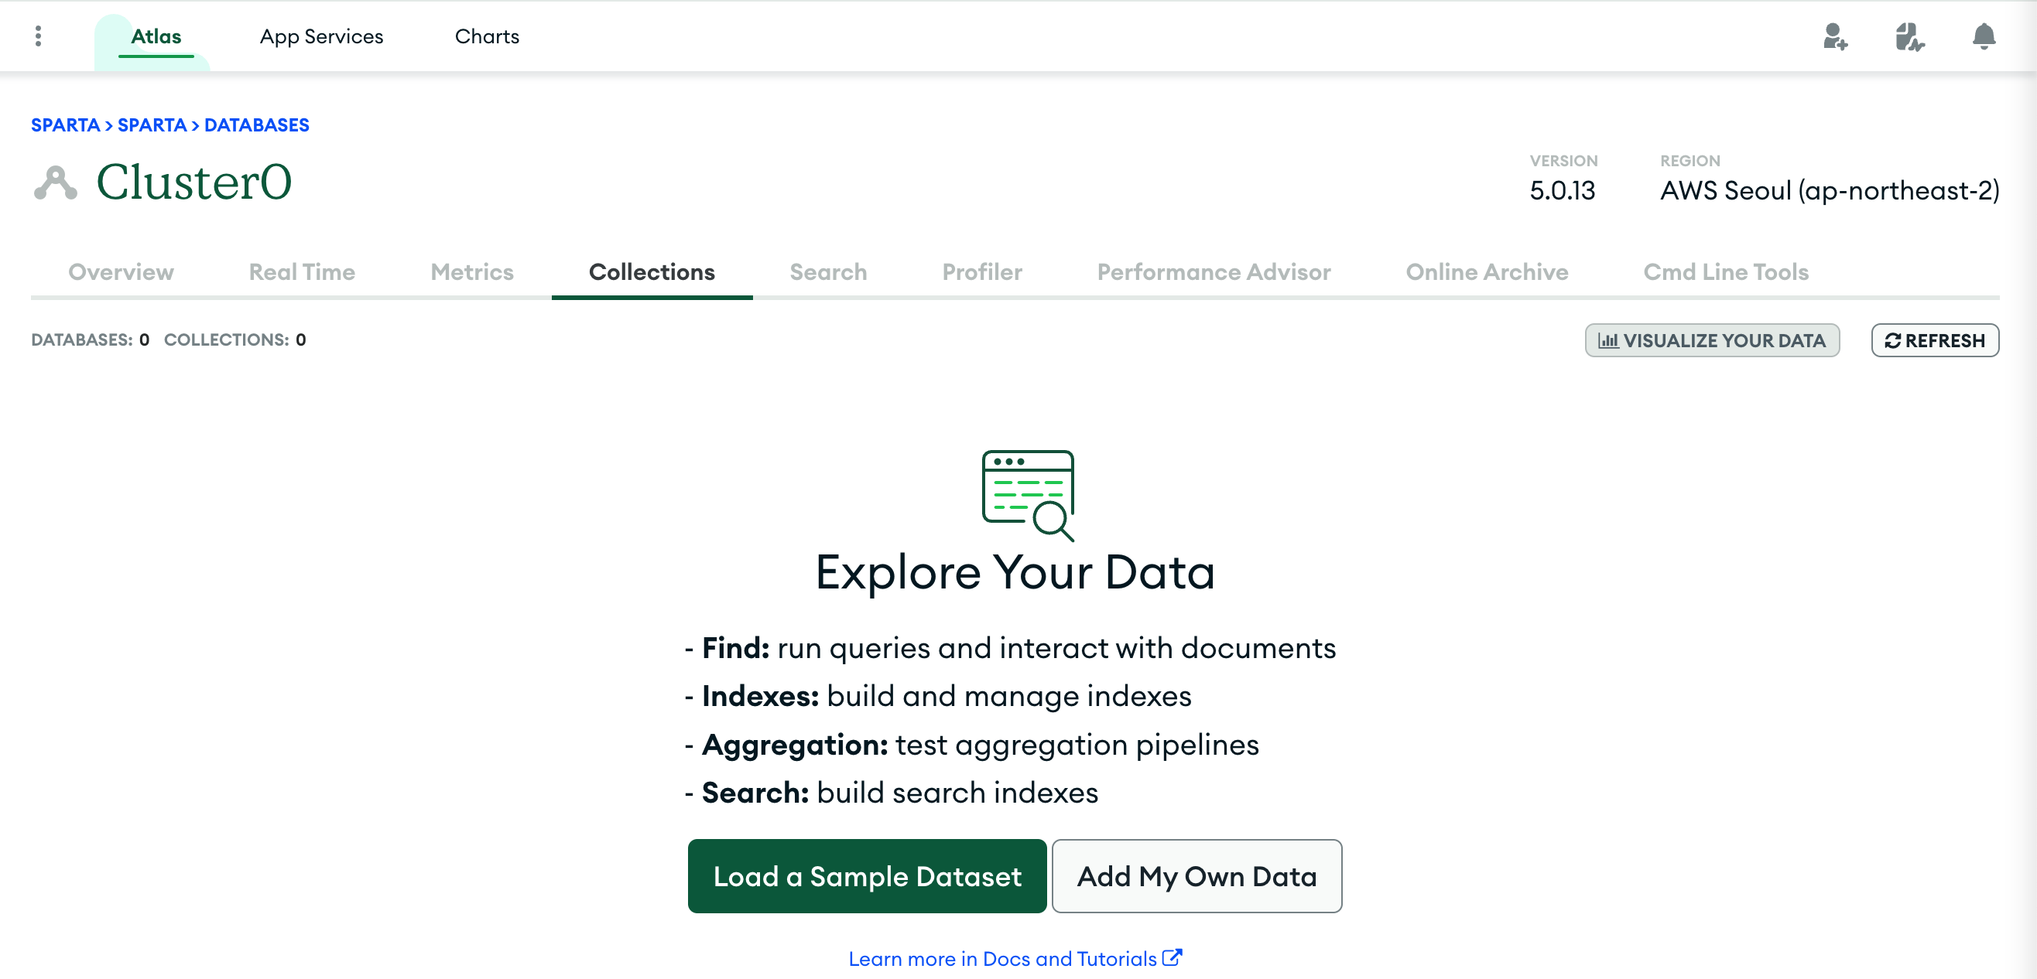
Task: Open the activity feed icon
Action: coord(1909,36)
